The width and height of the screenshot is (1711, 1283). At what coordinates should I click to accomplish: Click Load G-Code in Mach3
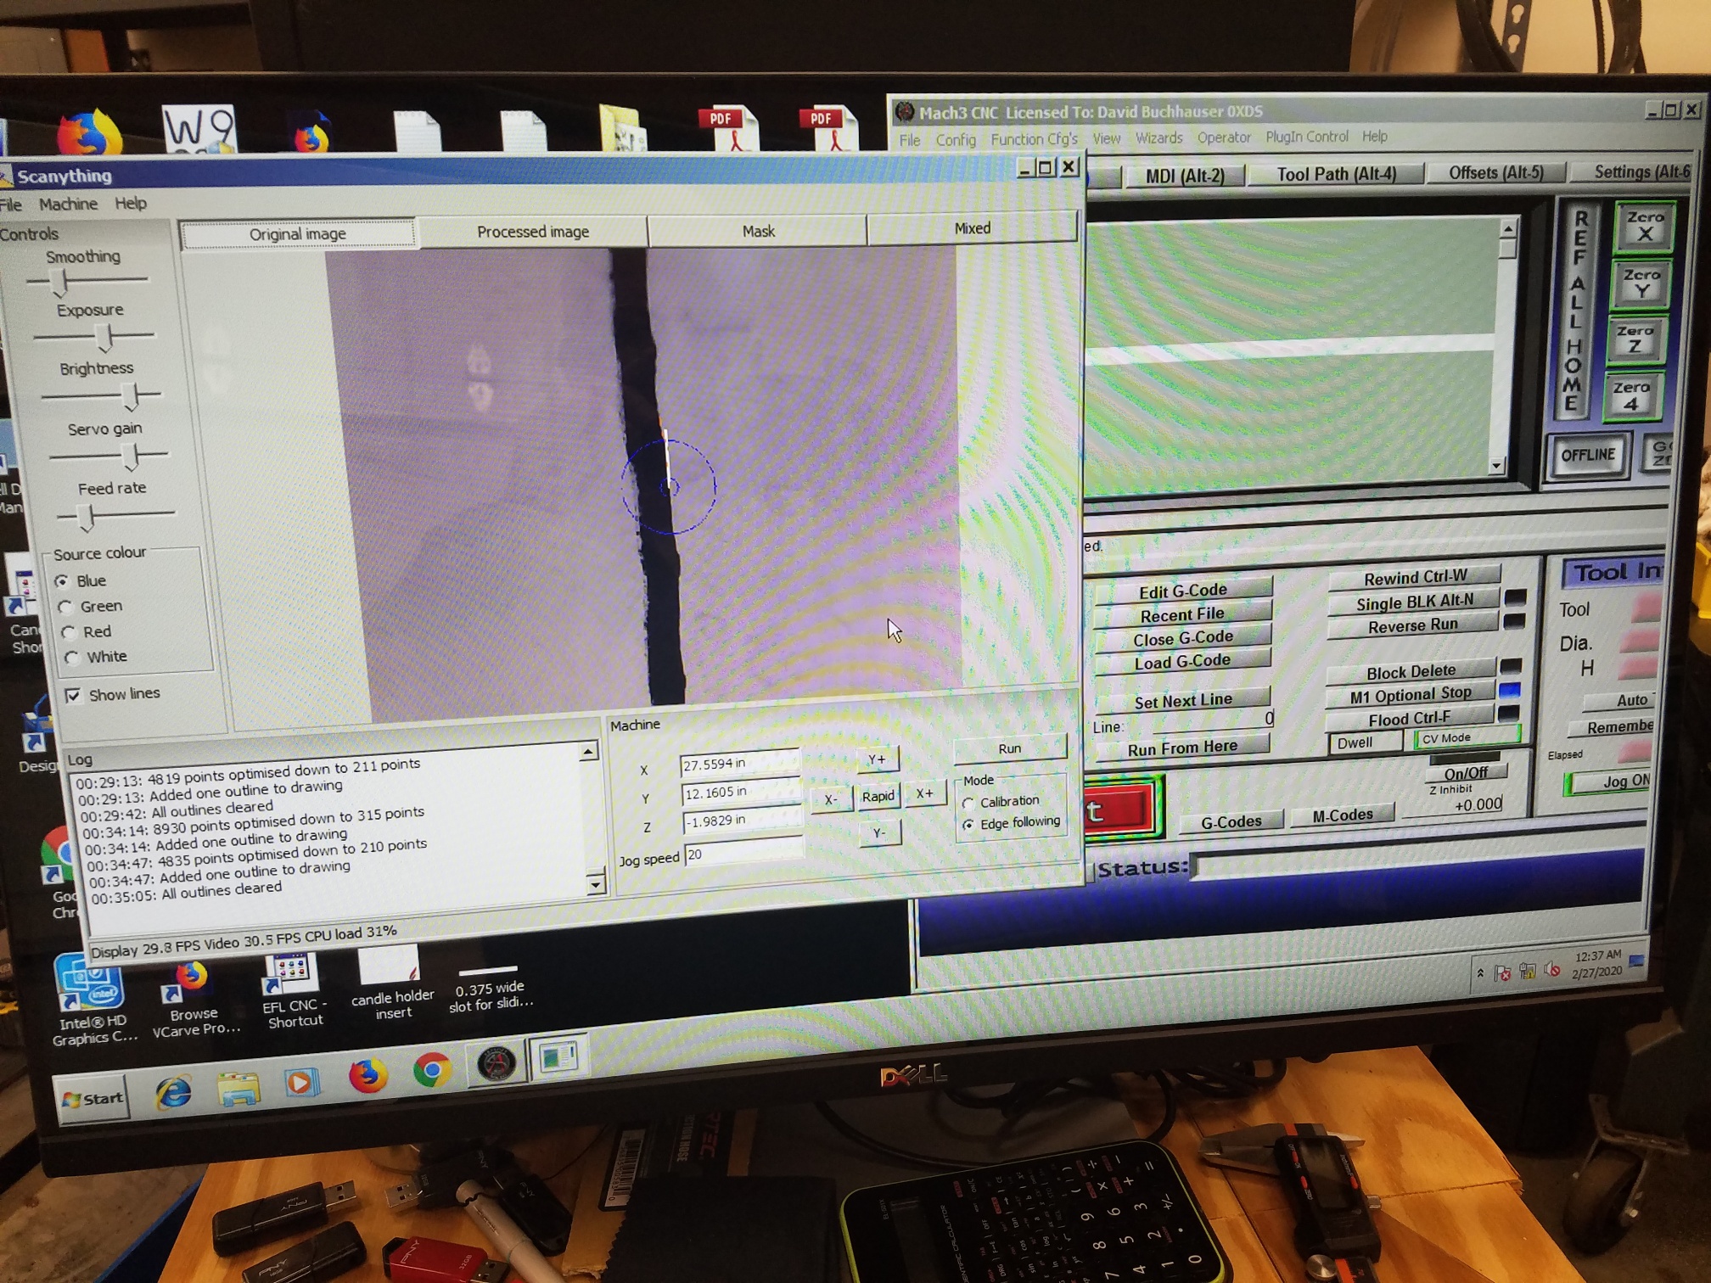1182,662
